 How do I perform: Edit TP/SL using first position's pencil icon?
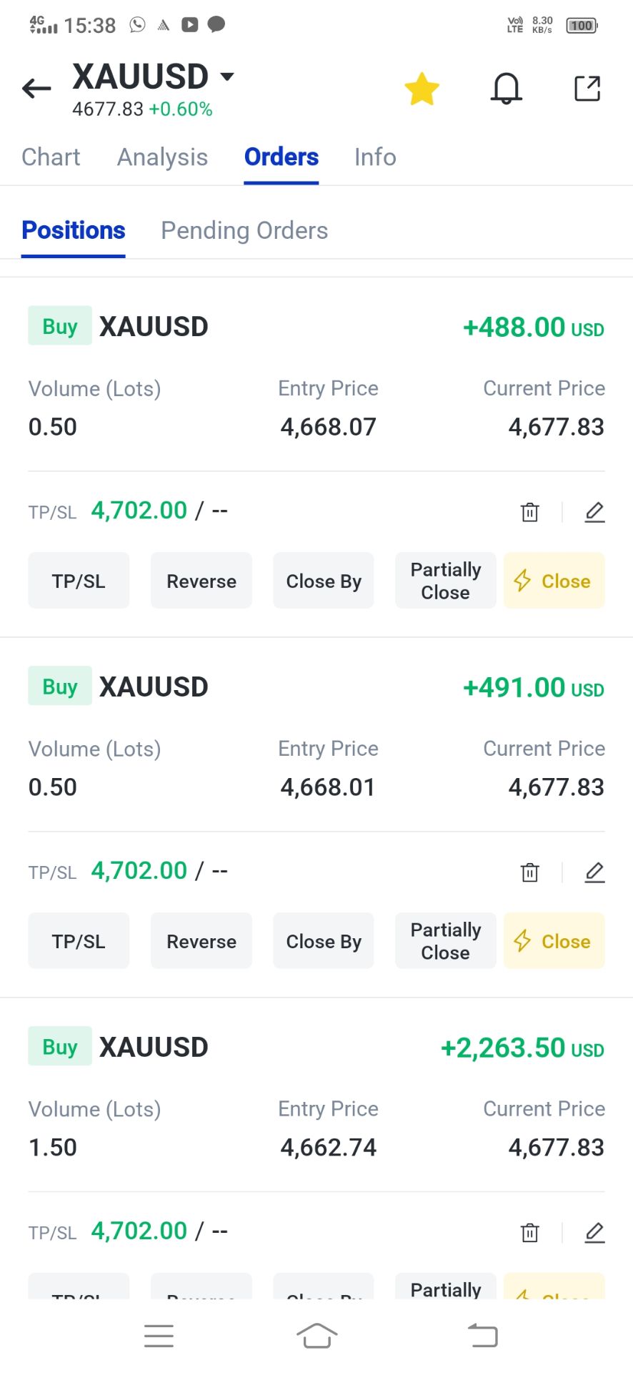click(594, 512)
